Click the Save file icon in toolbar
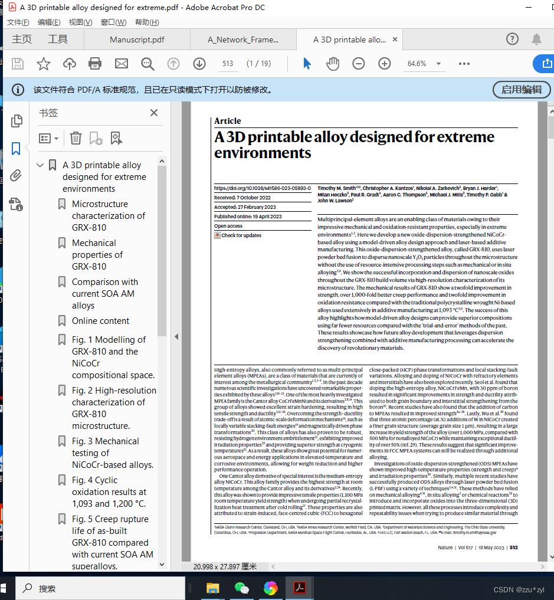Image resolution: width=554 pixels, height=600 pixels. pyautogui.click(x=17, y=64)
